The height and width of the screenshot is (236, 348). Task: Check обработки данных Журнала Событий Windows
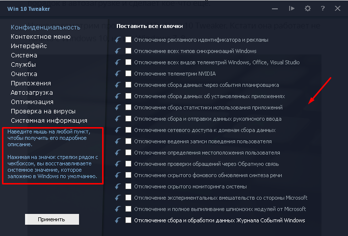coord(128,220)
